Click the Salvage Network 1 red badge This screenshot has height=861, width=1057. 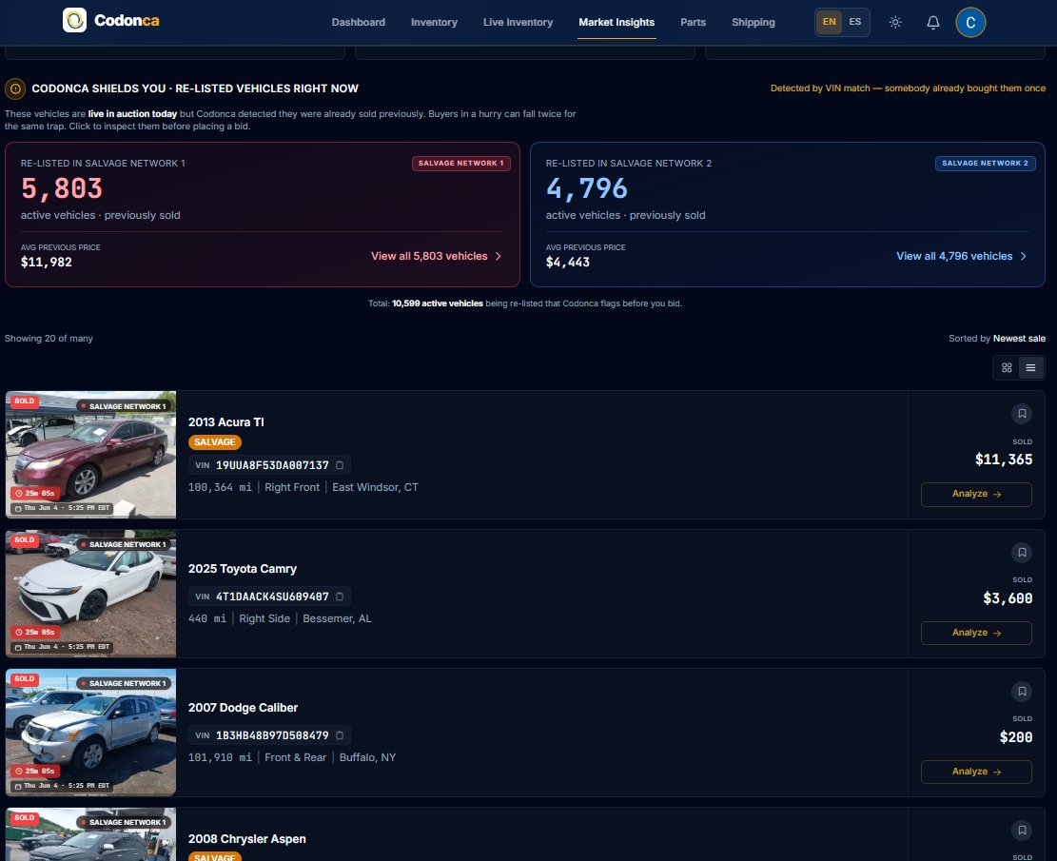[461, 164]
